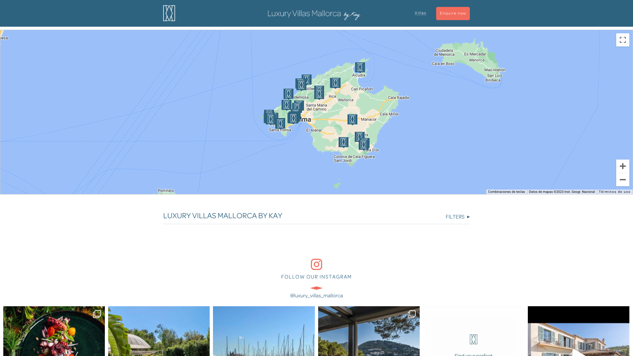Toggle fullscreen map view
The width and height of the screenshot is (633, 356).
pos(622,40)
